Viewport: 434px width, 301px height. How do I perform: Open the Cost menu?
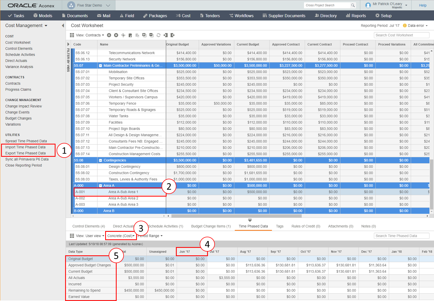click(183, 16)
